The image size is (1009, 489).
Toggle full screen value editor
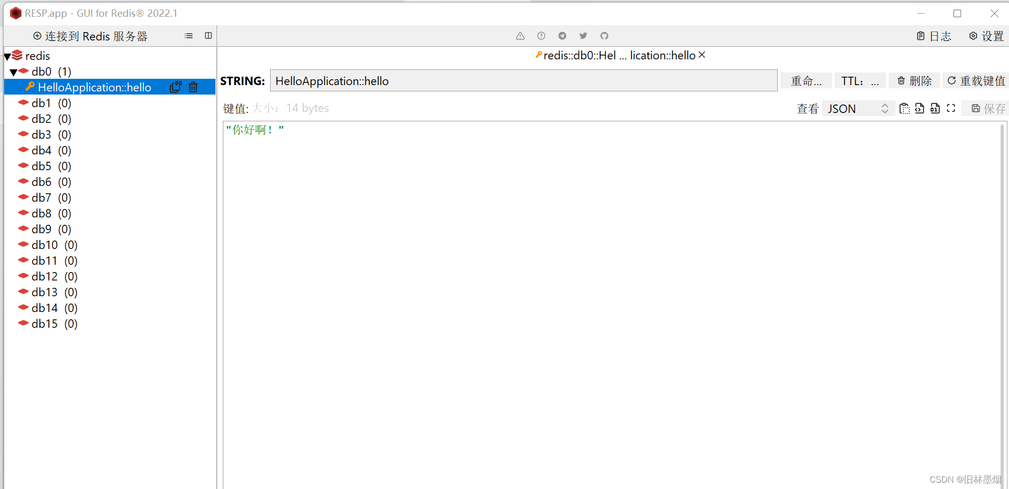(951, 108)
